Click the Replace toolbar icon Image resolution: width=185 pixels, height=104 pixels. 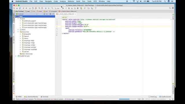(42, 8)
